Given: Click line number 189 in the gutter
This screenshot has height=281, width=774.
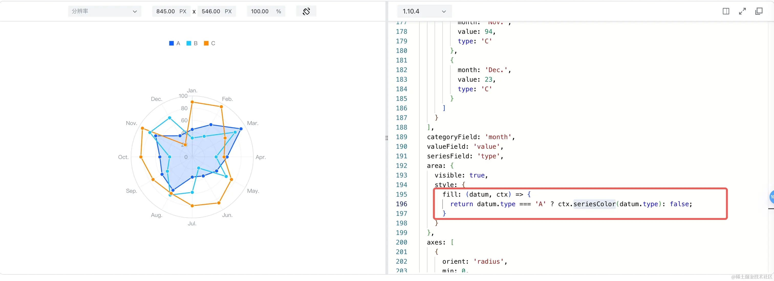Looking at the screenshot, I should [401, 137].
